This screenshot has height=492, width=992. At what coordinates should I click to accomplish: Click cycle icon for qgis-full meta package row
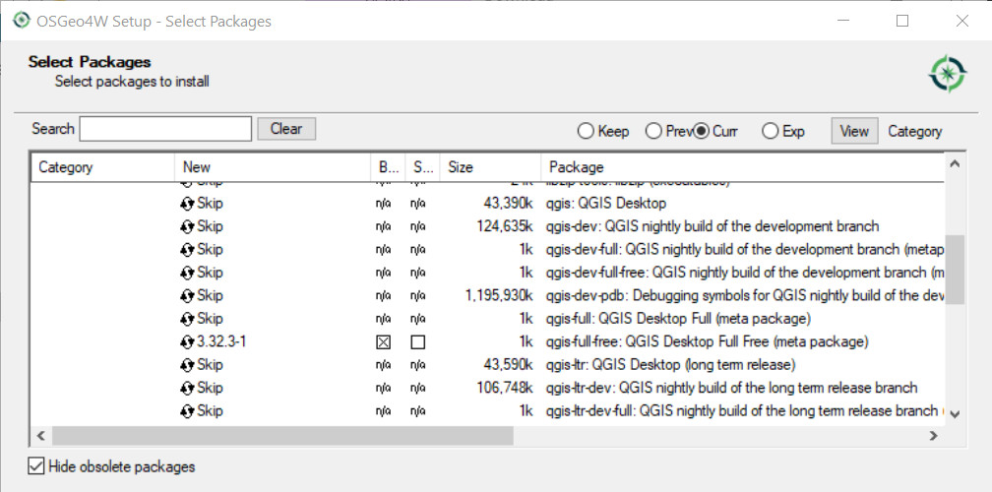coord(187,319)
